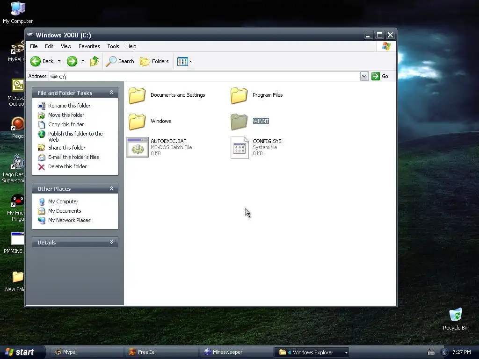Select the AUTOEXEC.BAT file icon
This screenshot has height=359, width=479.
138,147
